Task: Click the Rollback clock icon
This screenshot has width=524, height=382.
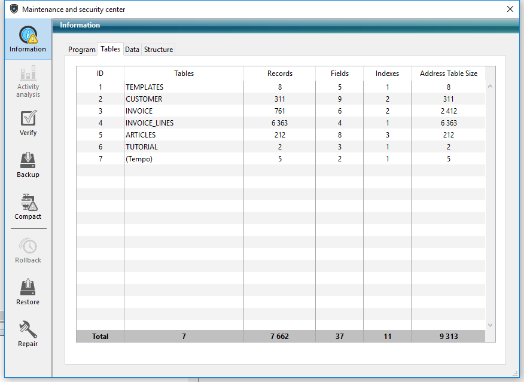Action: coord(28,246)
